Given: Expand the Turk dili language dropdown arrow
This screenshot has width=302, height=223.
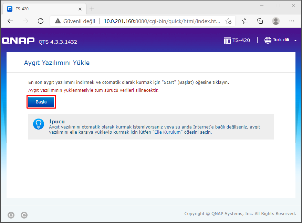Looking at the screenshot, I should click(295, 41).
